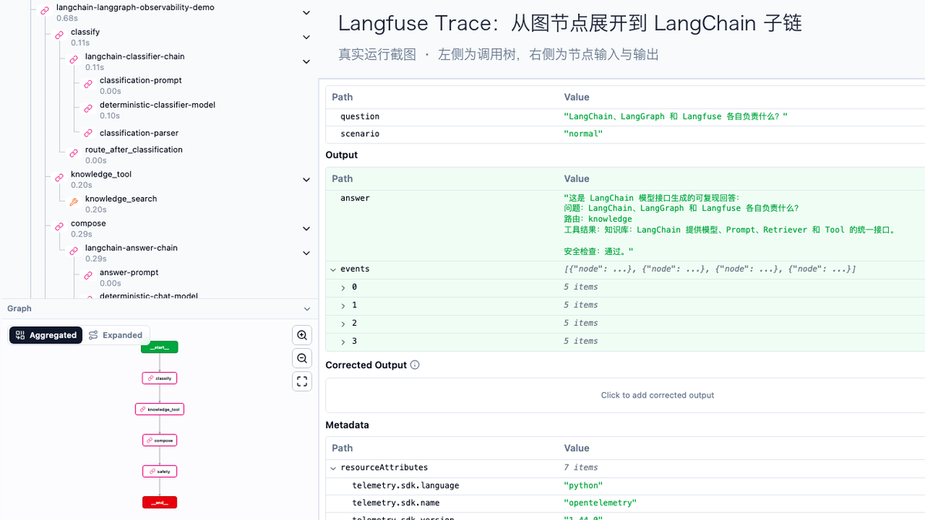This screenshot has width=925, height=520.
Task: Collapse the classify tree node
Action: pyautogui.click(x=306, y=37)
